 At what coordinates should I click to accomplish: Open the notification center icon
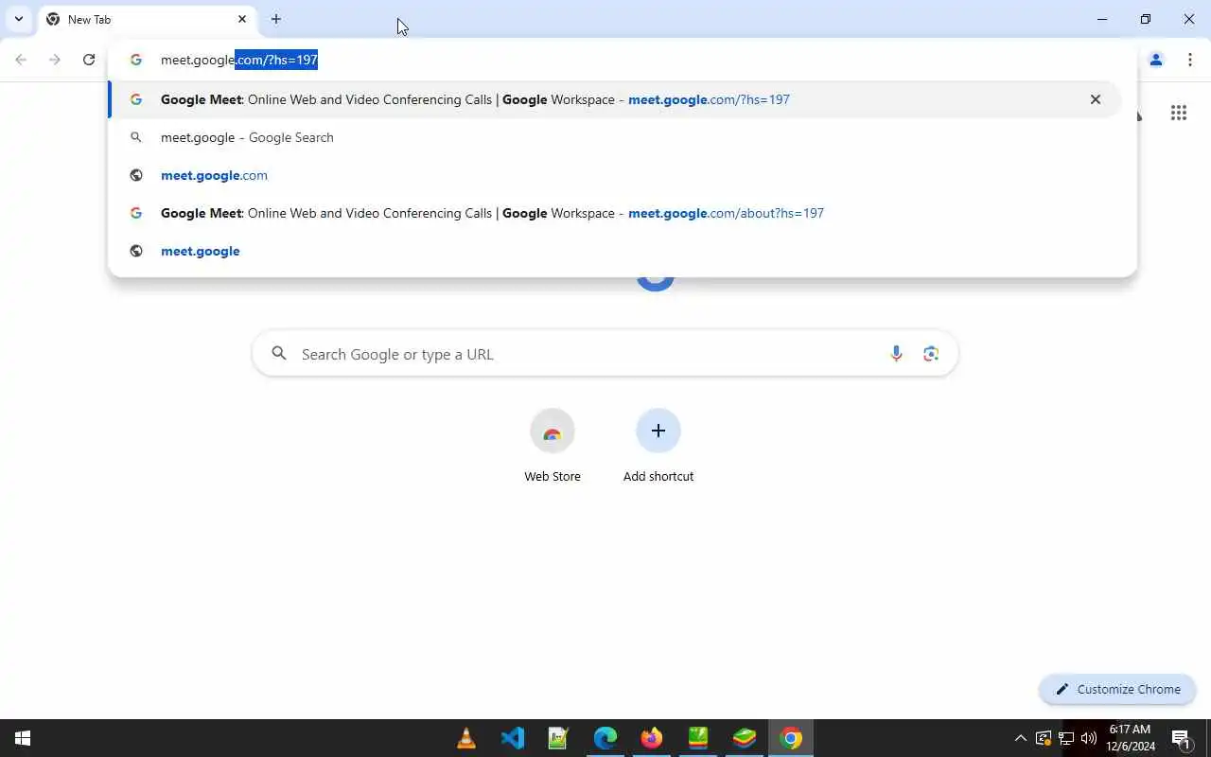tap(1181, 738)
